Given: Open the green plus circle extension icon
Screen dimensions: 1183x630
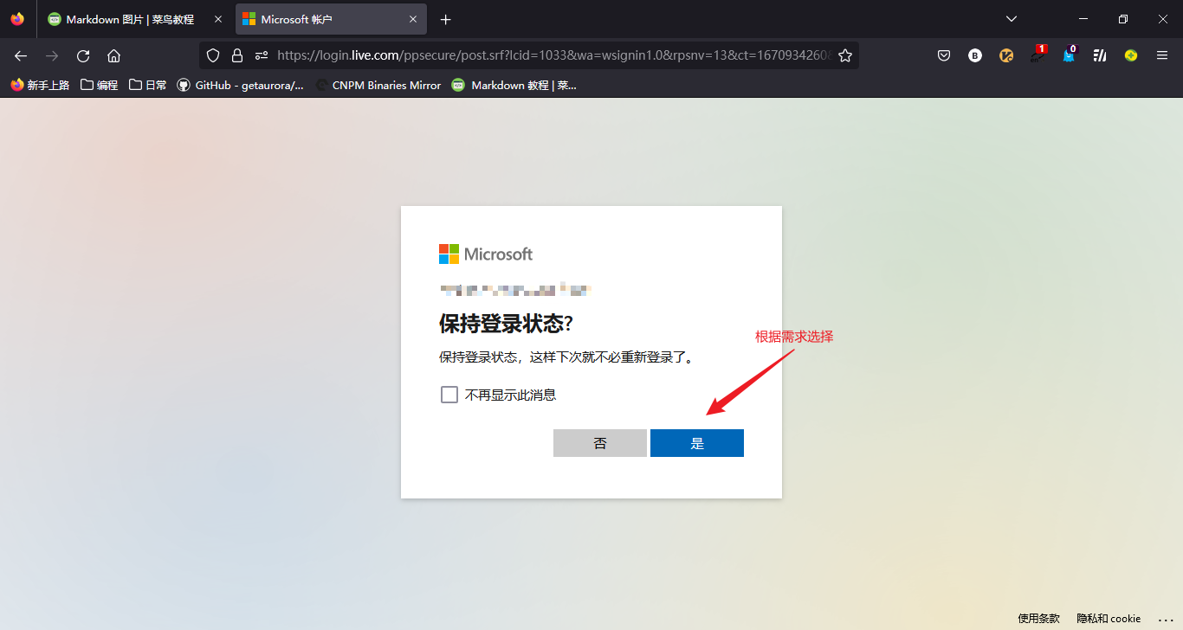Looking at the screenshot, I should pyautogui.click(x=1131, y=55).
